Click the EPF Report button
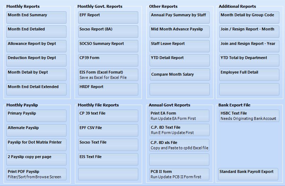This screenshot has height=186, width=285. pyautogui.click(x=108, y=17)
